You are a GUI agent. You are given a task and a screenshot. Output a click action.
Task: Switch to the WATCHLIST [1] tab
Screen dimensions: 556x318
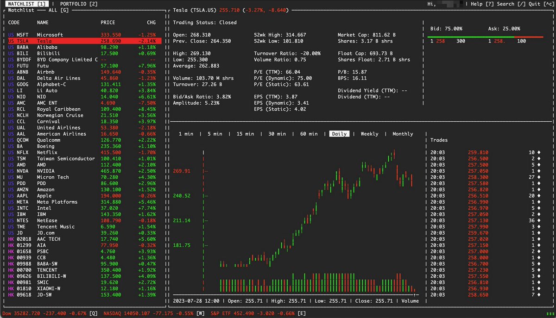coord(27,4)
